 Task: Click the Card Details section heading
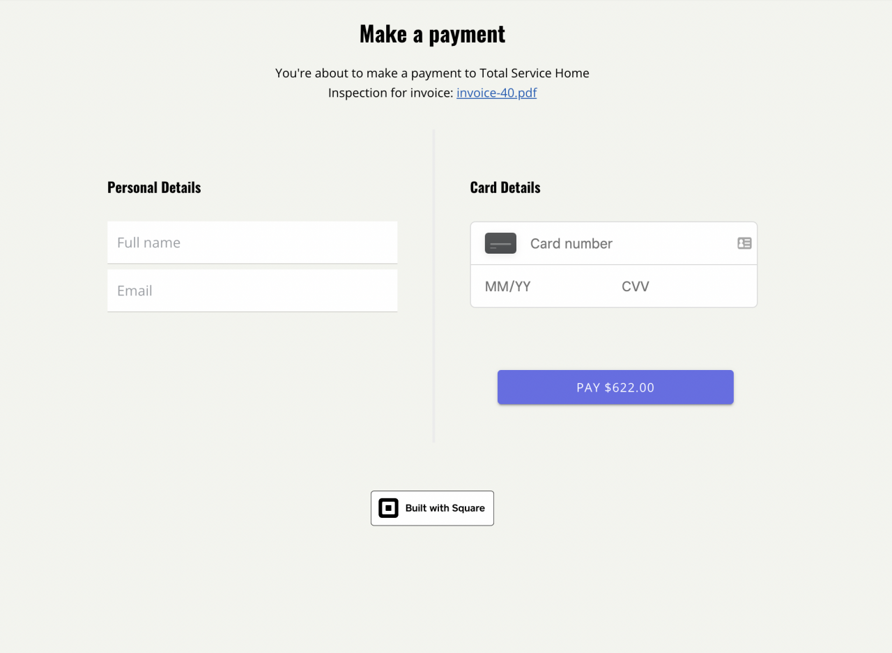pyautogui.click(x=505, y=187)
